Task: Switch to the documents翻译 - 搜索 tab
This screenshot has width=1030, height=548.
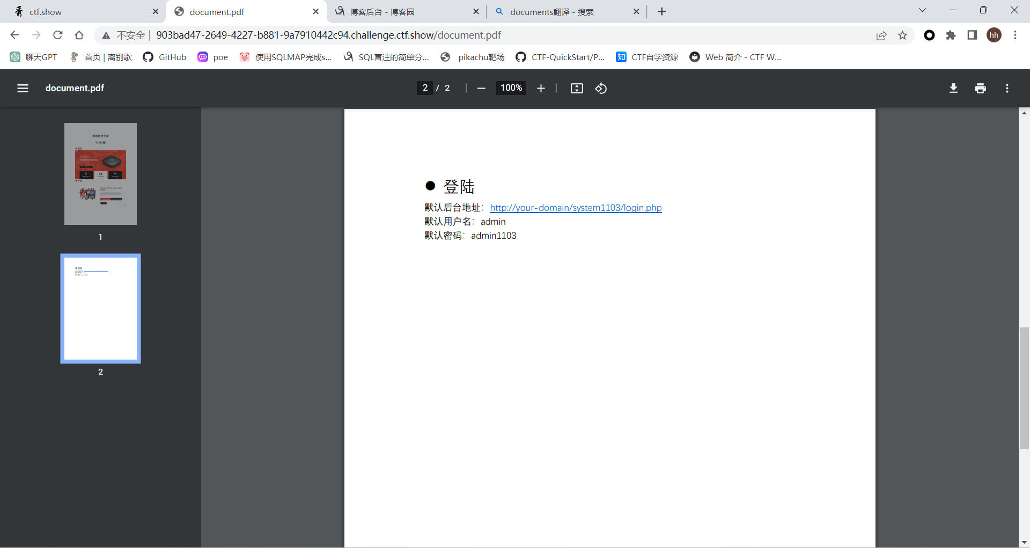Action: [x=566, y=12]
